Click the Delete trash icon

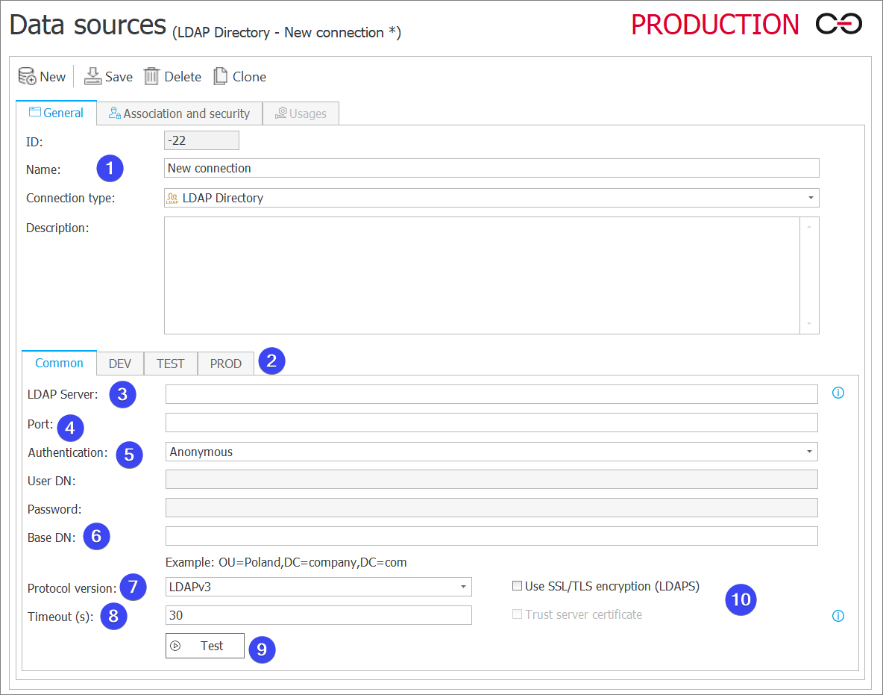tap(151, 76)
